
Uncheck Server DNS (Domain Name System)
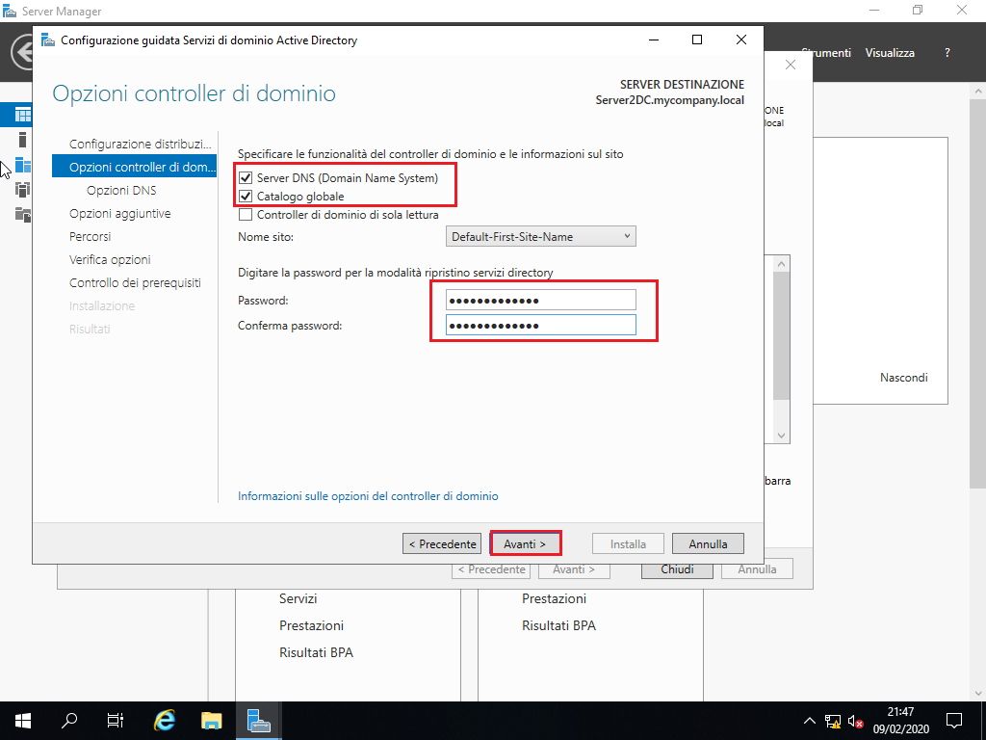(x=246, y=178)
